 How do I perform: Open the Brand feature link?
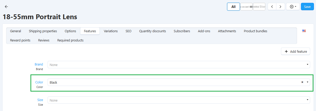pos(39,64)
